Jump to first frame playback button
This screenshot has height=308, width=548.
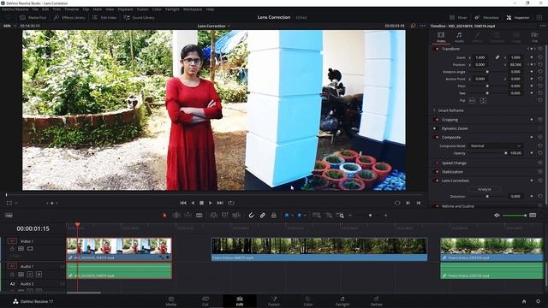[182, 203]
